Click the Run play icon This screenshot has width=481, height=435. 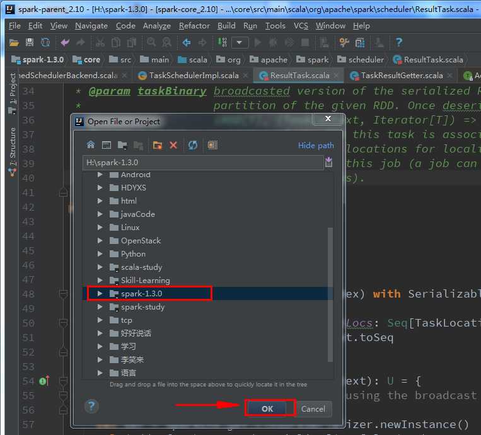pos(258,42)
